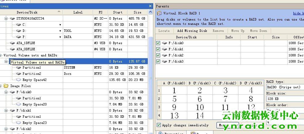Click the Partition2 Docs volume icon
The image size is (304, 134).
(x=18, y=74)
